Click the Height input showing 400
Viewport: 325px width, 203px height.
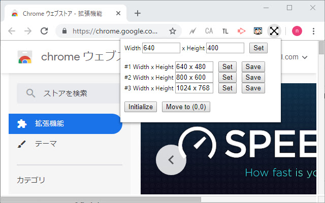coord(225,48)
